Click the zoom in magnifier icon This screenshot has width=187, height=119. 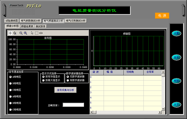(x=26, y=33)
